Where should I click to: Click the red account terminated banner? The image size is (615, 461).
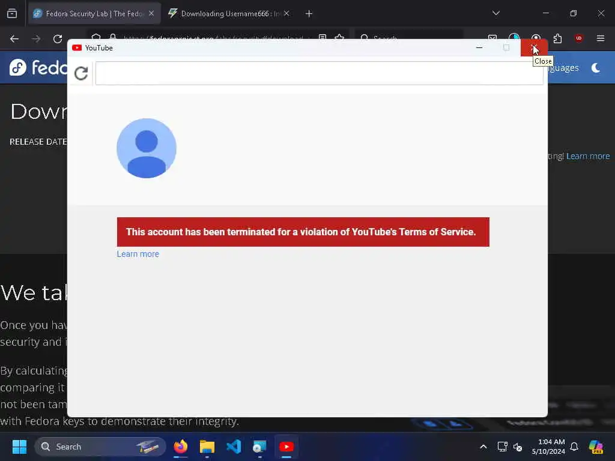tap(303, 232)
